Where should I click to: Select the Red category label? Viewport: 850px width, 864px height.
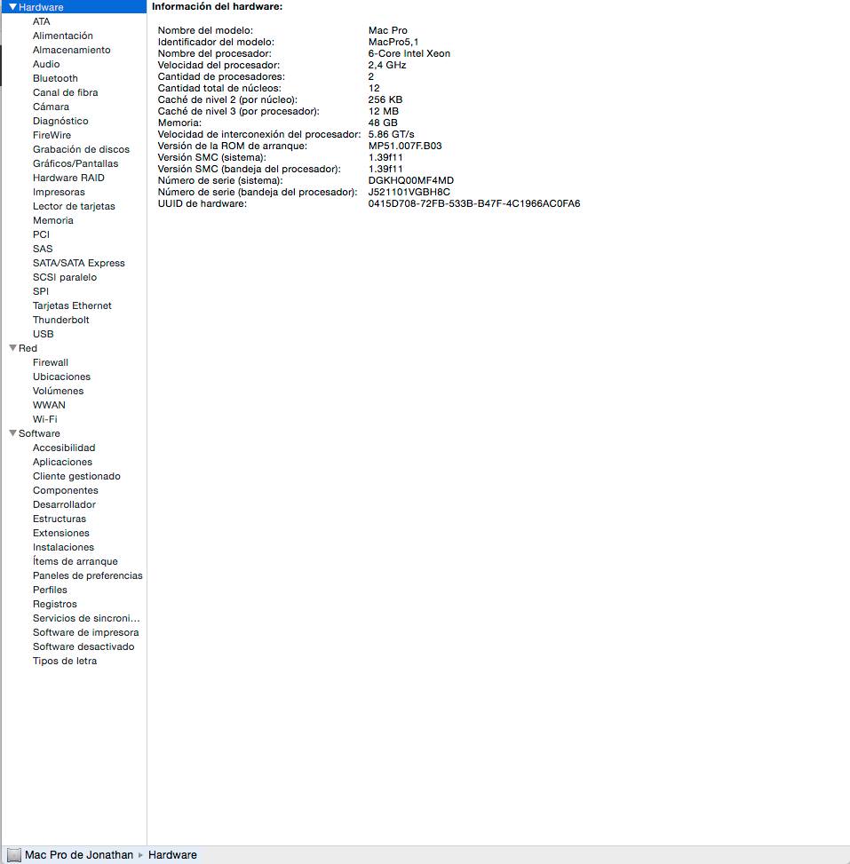coord(28,348)
